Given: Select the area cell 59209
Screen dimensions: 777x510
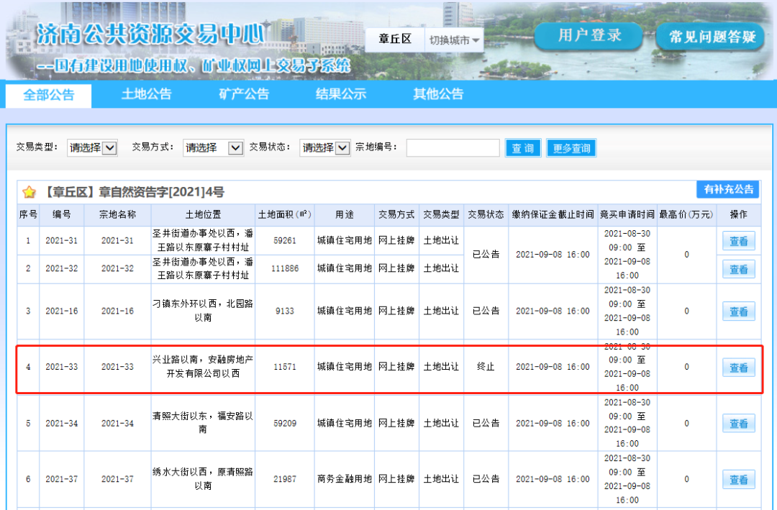Looking at the screenshot, I should (285, 423).
